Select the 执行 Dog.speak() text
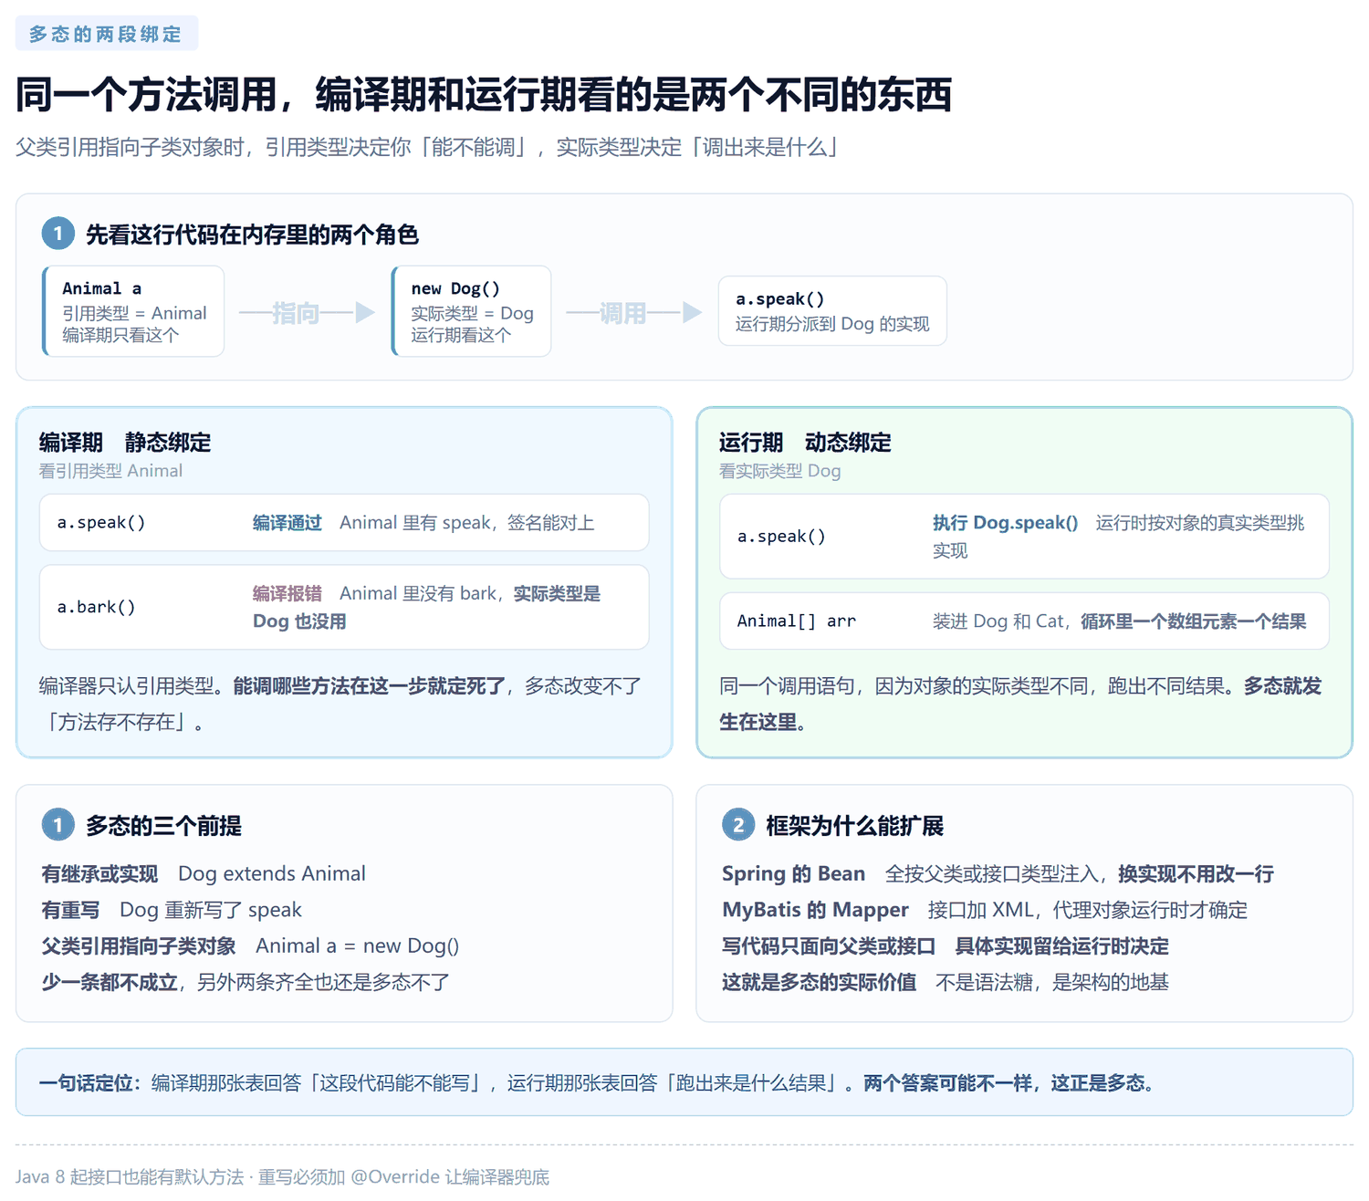Screen dimensions: 1369x1201 point(1005,523)
